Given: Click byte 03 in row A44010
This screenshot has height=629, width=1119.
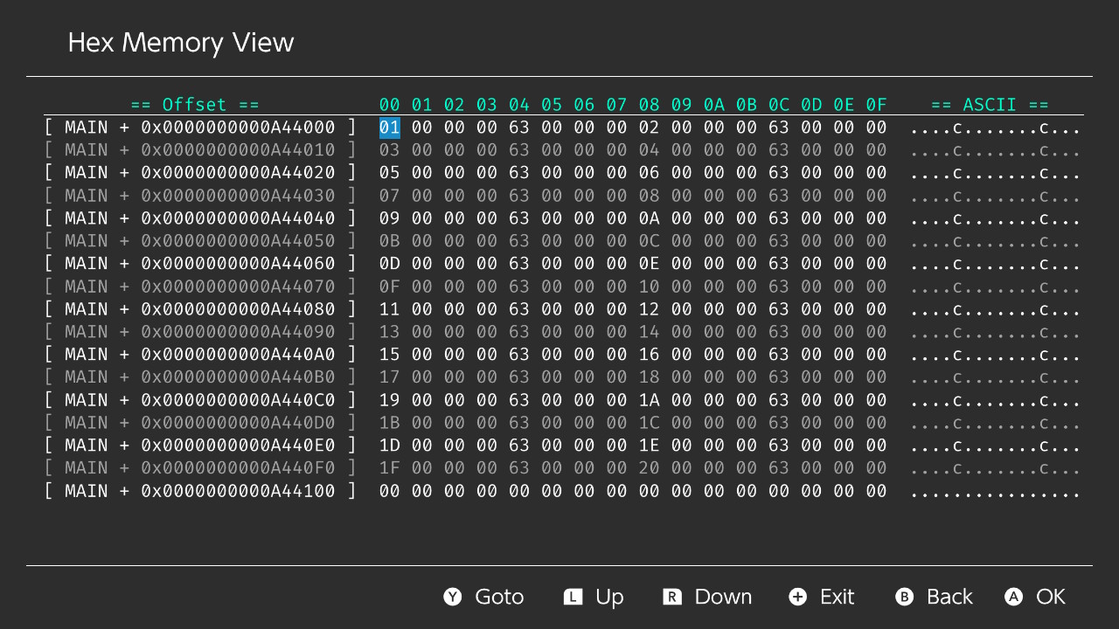Looking at the screenshot, I should point(389,150).
